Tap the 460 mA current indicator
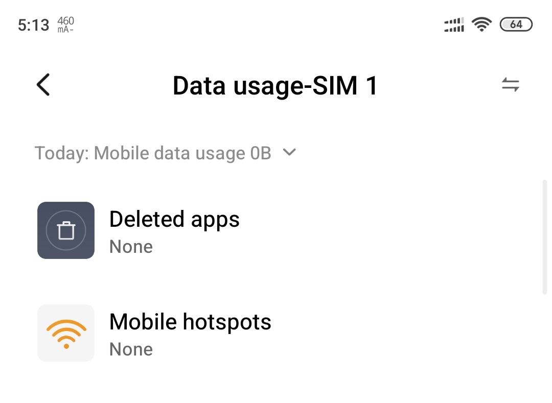Viewport: 552px width, 403px height. pos(65,25)
